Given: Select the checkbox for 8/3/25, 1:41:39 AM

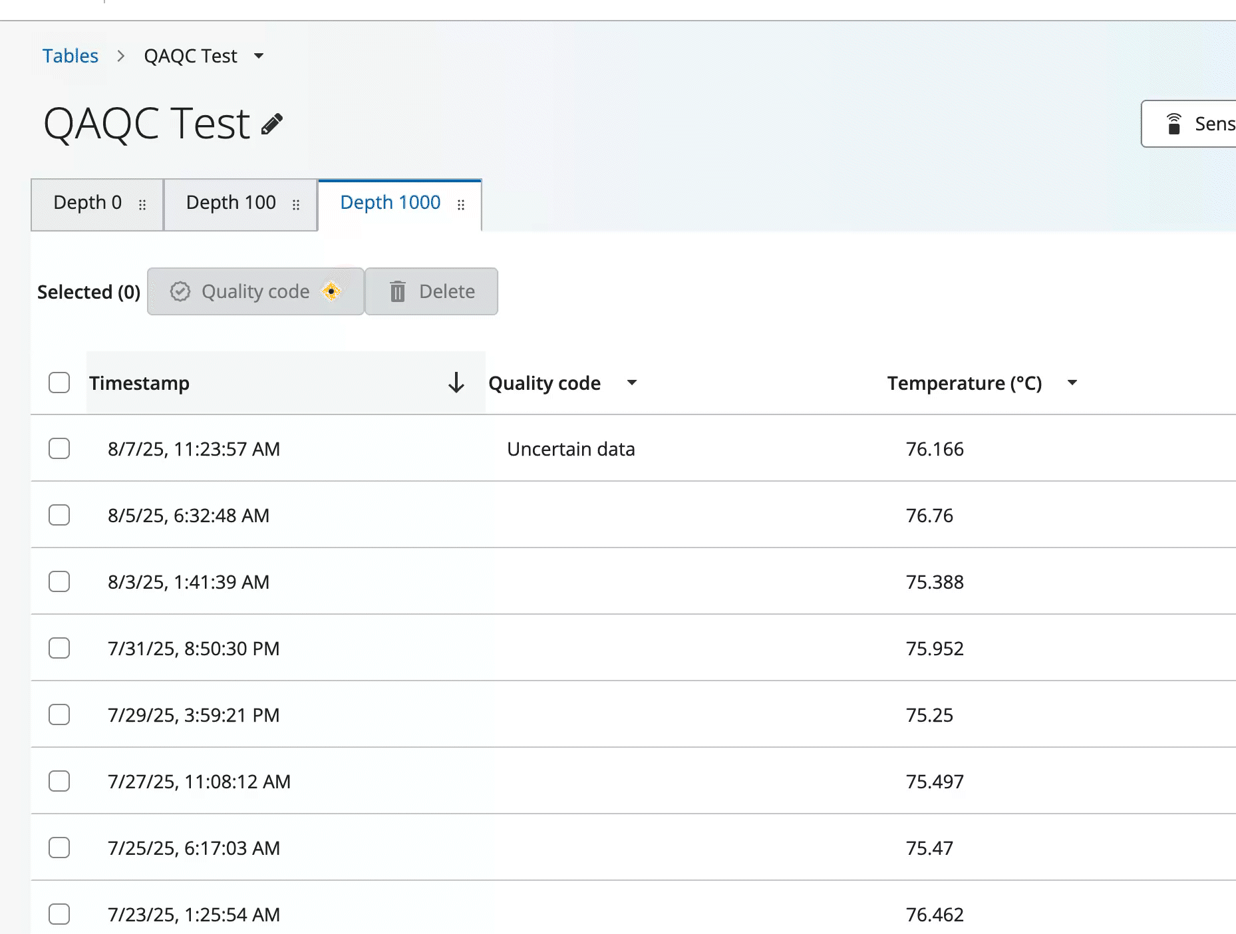Looking at the screenshot, I should point(59,581).
